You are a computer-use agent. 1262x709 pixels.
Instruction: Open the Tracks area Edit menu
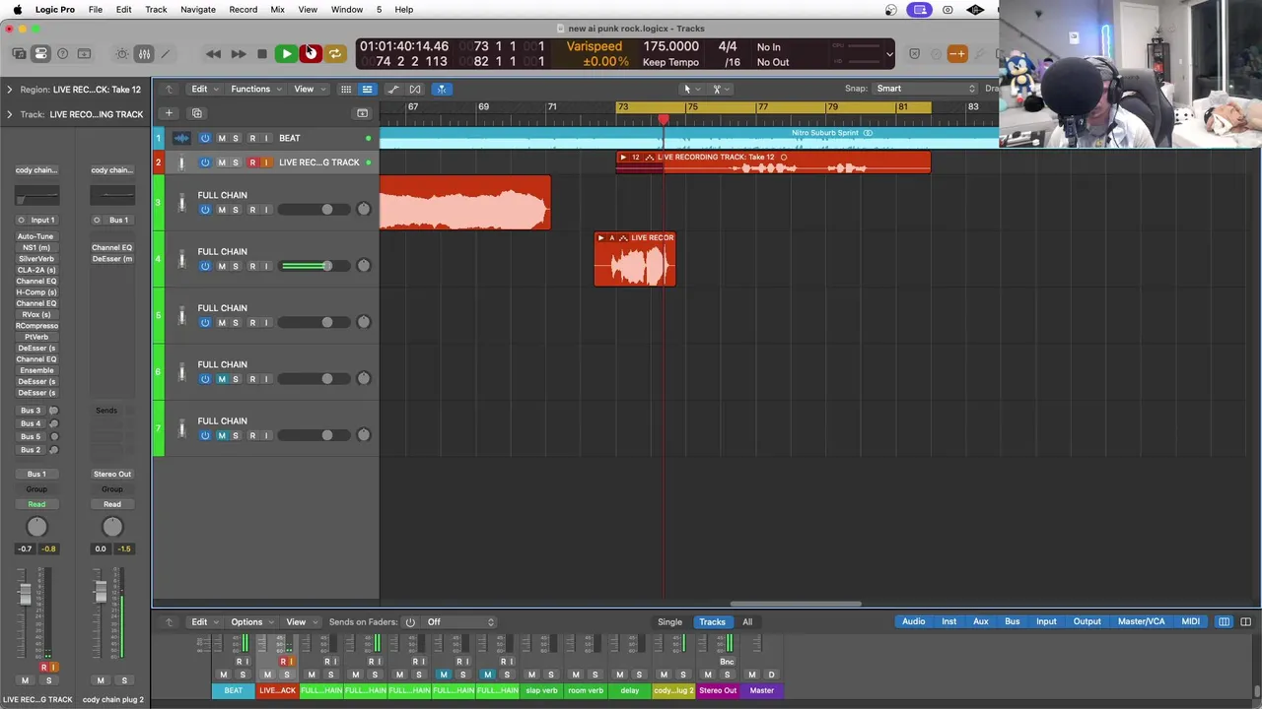click(x=203, y=89)
